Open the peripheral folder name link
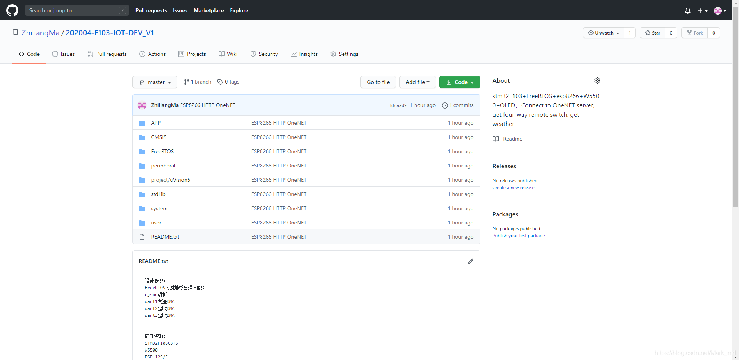Screen dimensions: 739x360 pyautogui.click(x=163, y=166)
